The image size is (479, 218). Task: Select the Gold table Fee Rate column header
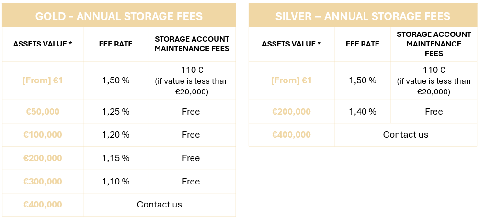point(115,44)
